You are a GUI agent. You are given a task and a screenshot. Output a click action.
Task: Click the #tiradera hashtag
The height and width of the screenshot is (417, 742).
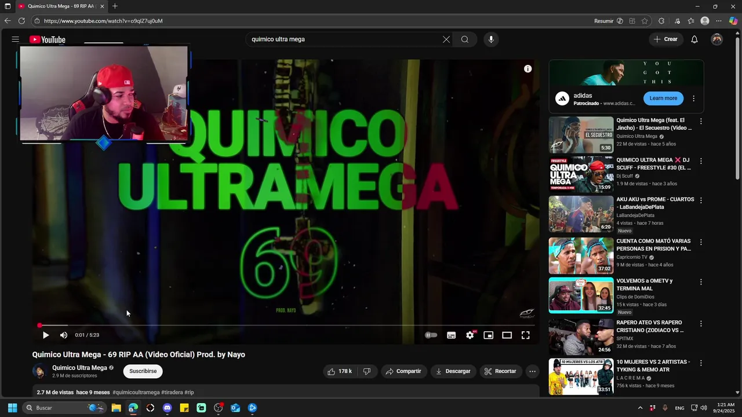click(172, 392)
